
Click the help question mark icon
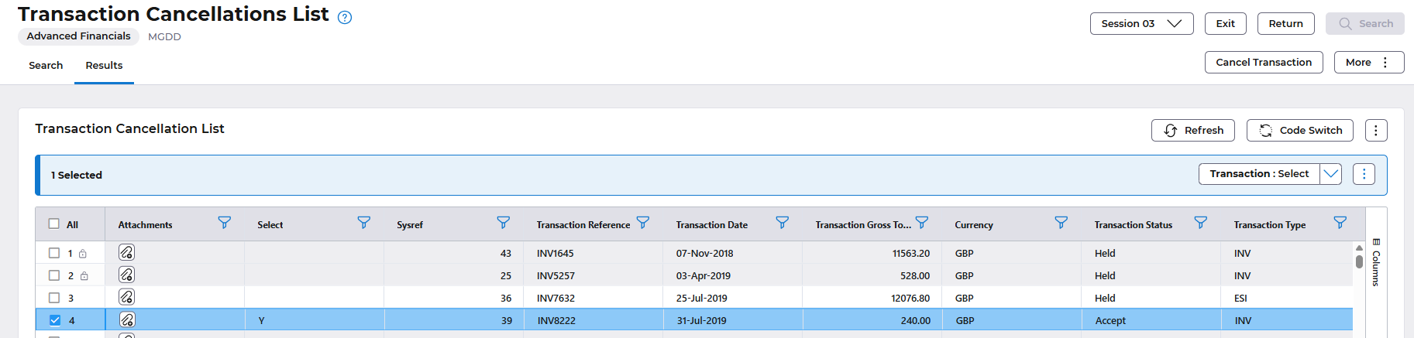click(345, 17)
